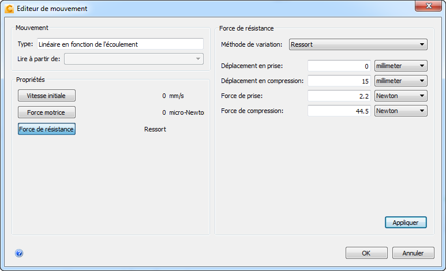Cancel with the Annuler button

click(413, 253)
